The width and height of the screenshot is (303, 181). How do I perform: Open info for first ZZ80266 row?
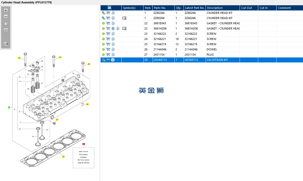[x=113, y=13]
